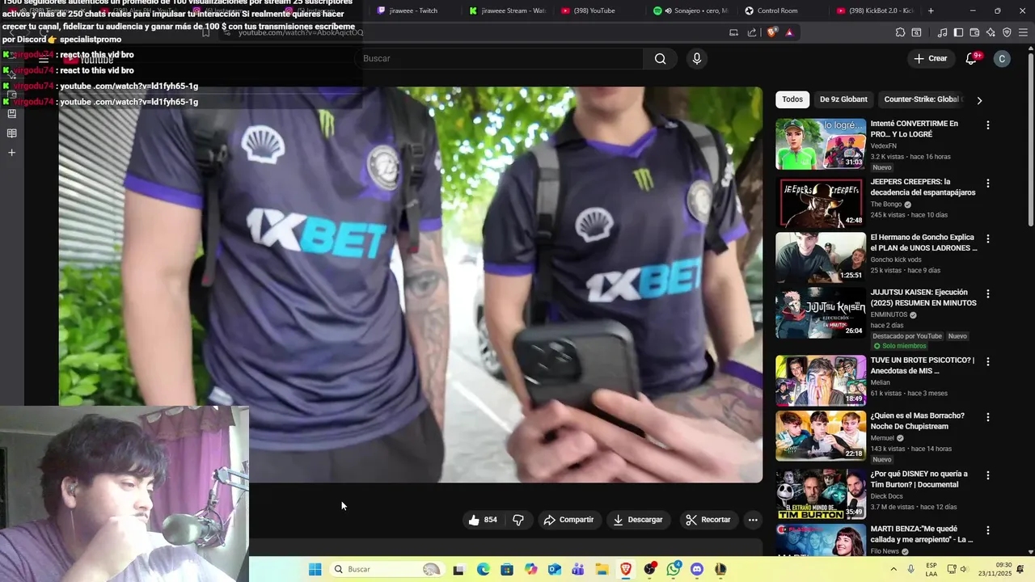Open options menu for Intenté CONVERTIRME En PRO video
The image size is (1035, 582).
click(x=987, y=125)
